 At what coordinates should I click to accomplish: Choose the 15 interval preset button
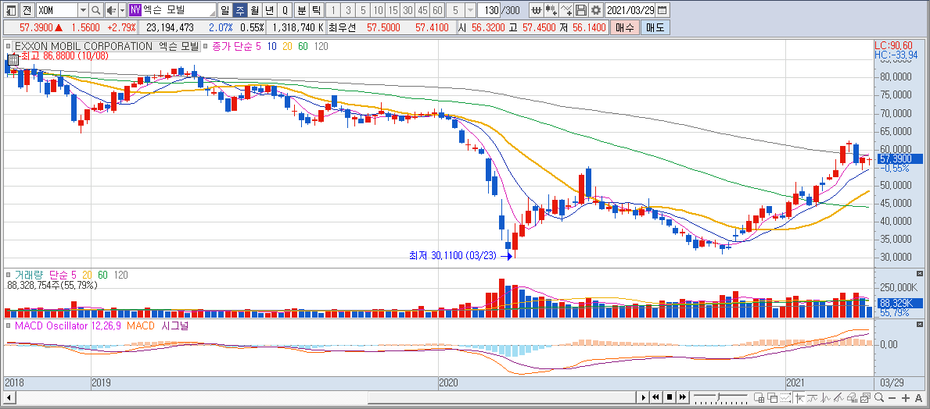coord(393,10)
